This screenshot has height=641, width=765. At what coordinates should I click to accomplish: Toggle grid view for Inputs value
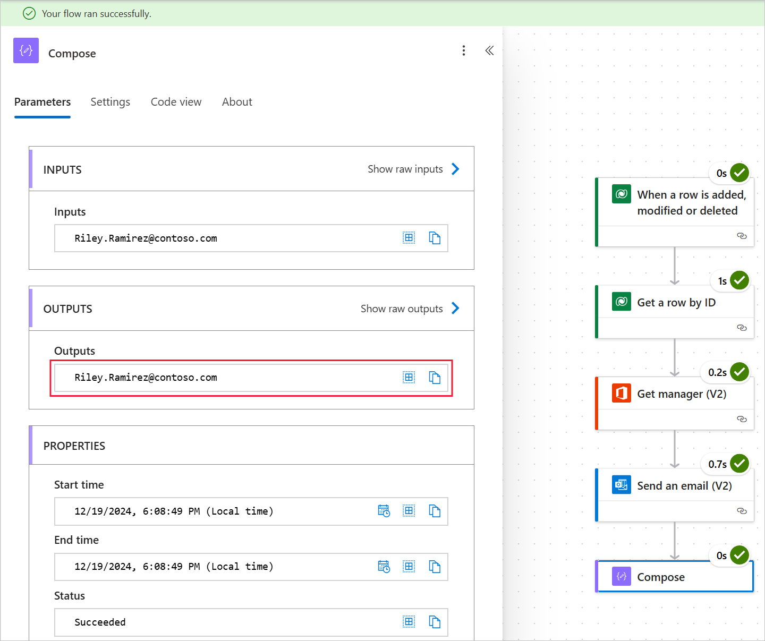pyautogui.click(x=409, y=238)
